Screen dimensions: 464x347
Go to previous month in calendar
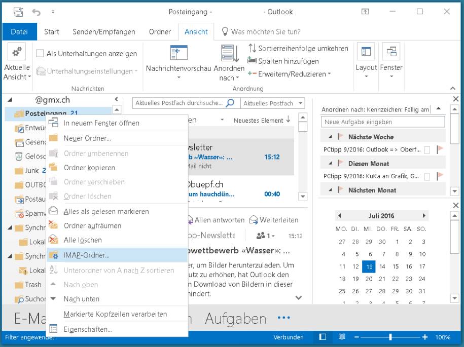click(x=340, y=215)
